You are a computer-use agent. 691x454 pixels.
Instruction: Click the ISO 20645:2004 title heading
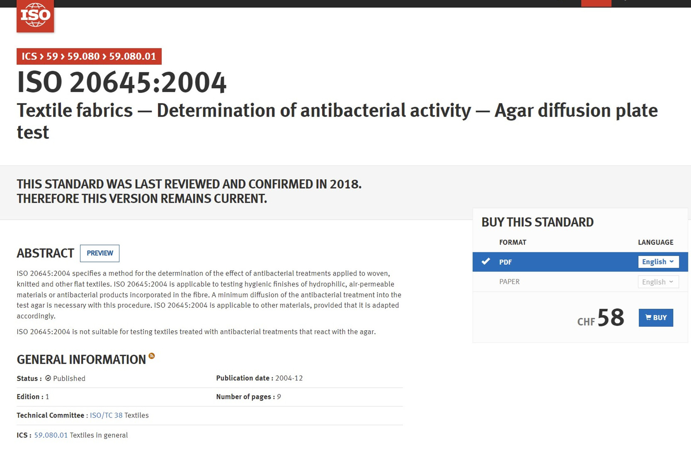click(x=121, y=82)
